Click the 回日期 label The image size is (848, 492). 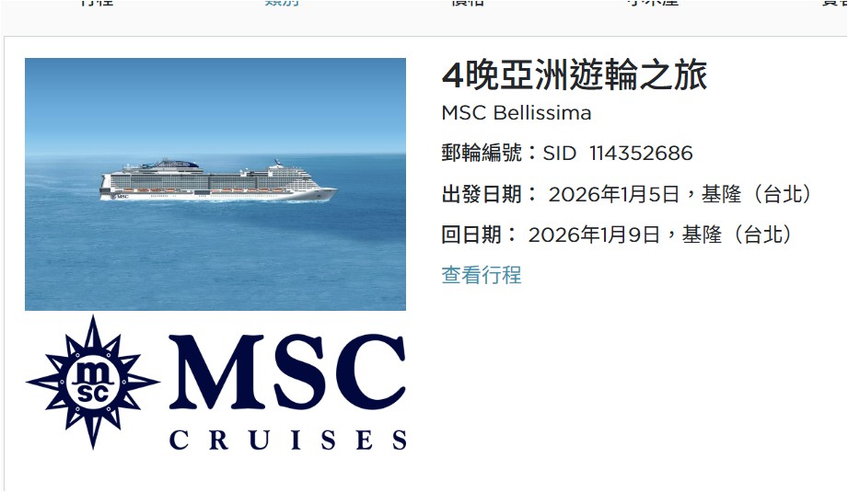pyautogui.click(x=471, y=235)
